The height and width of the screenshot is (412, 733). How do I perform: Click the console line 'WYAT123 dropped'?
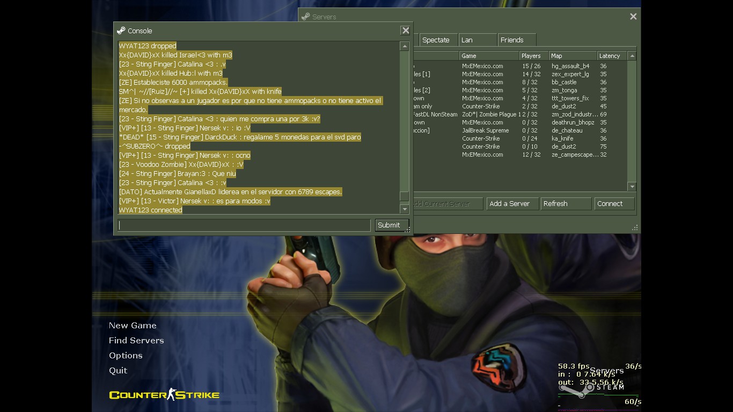(148, 46)
